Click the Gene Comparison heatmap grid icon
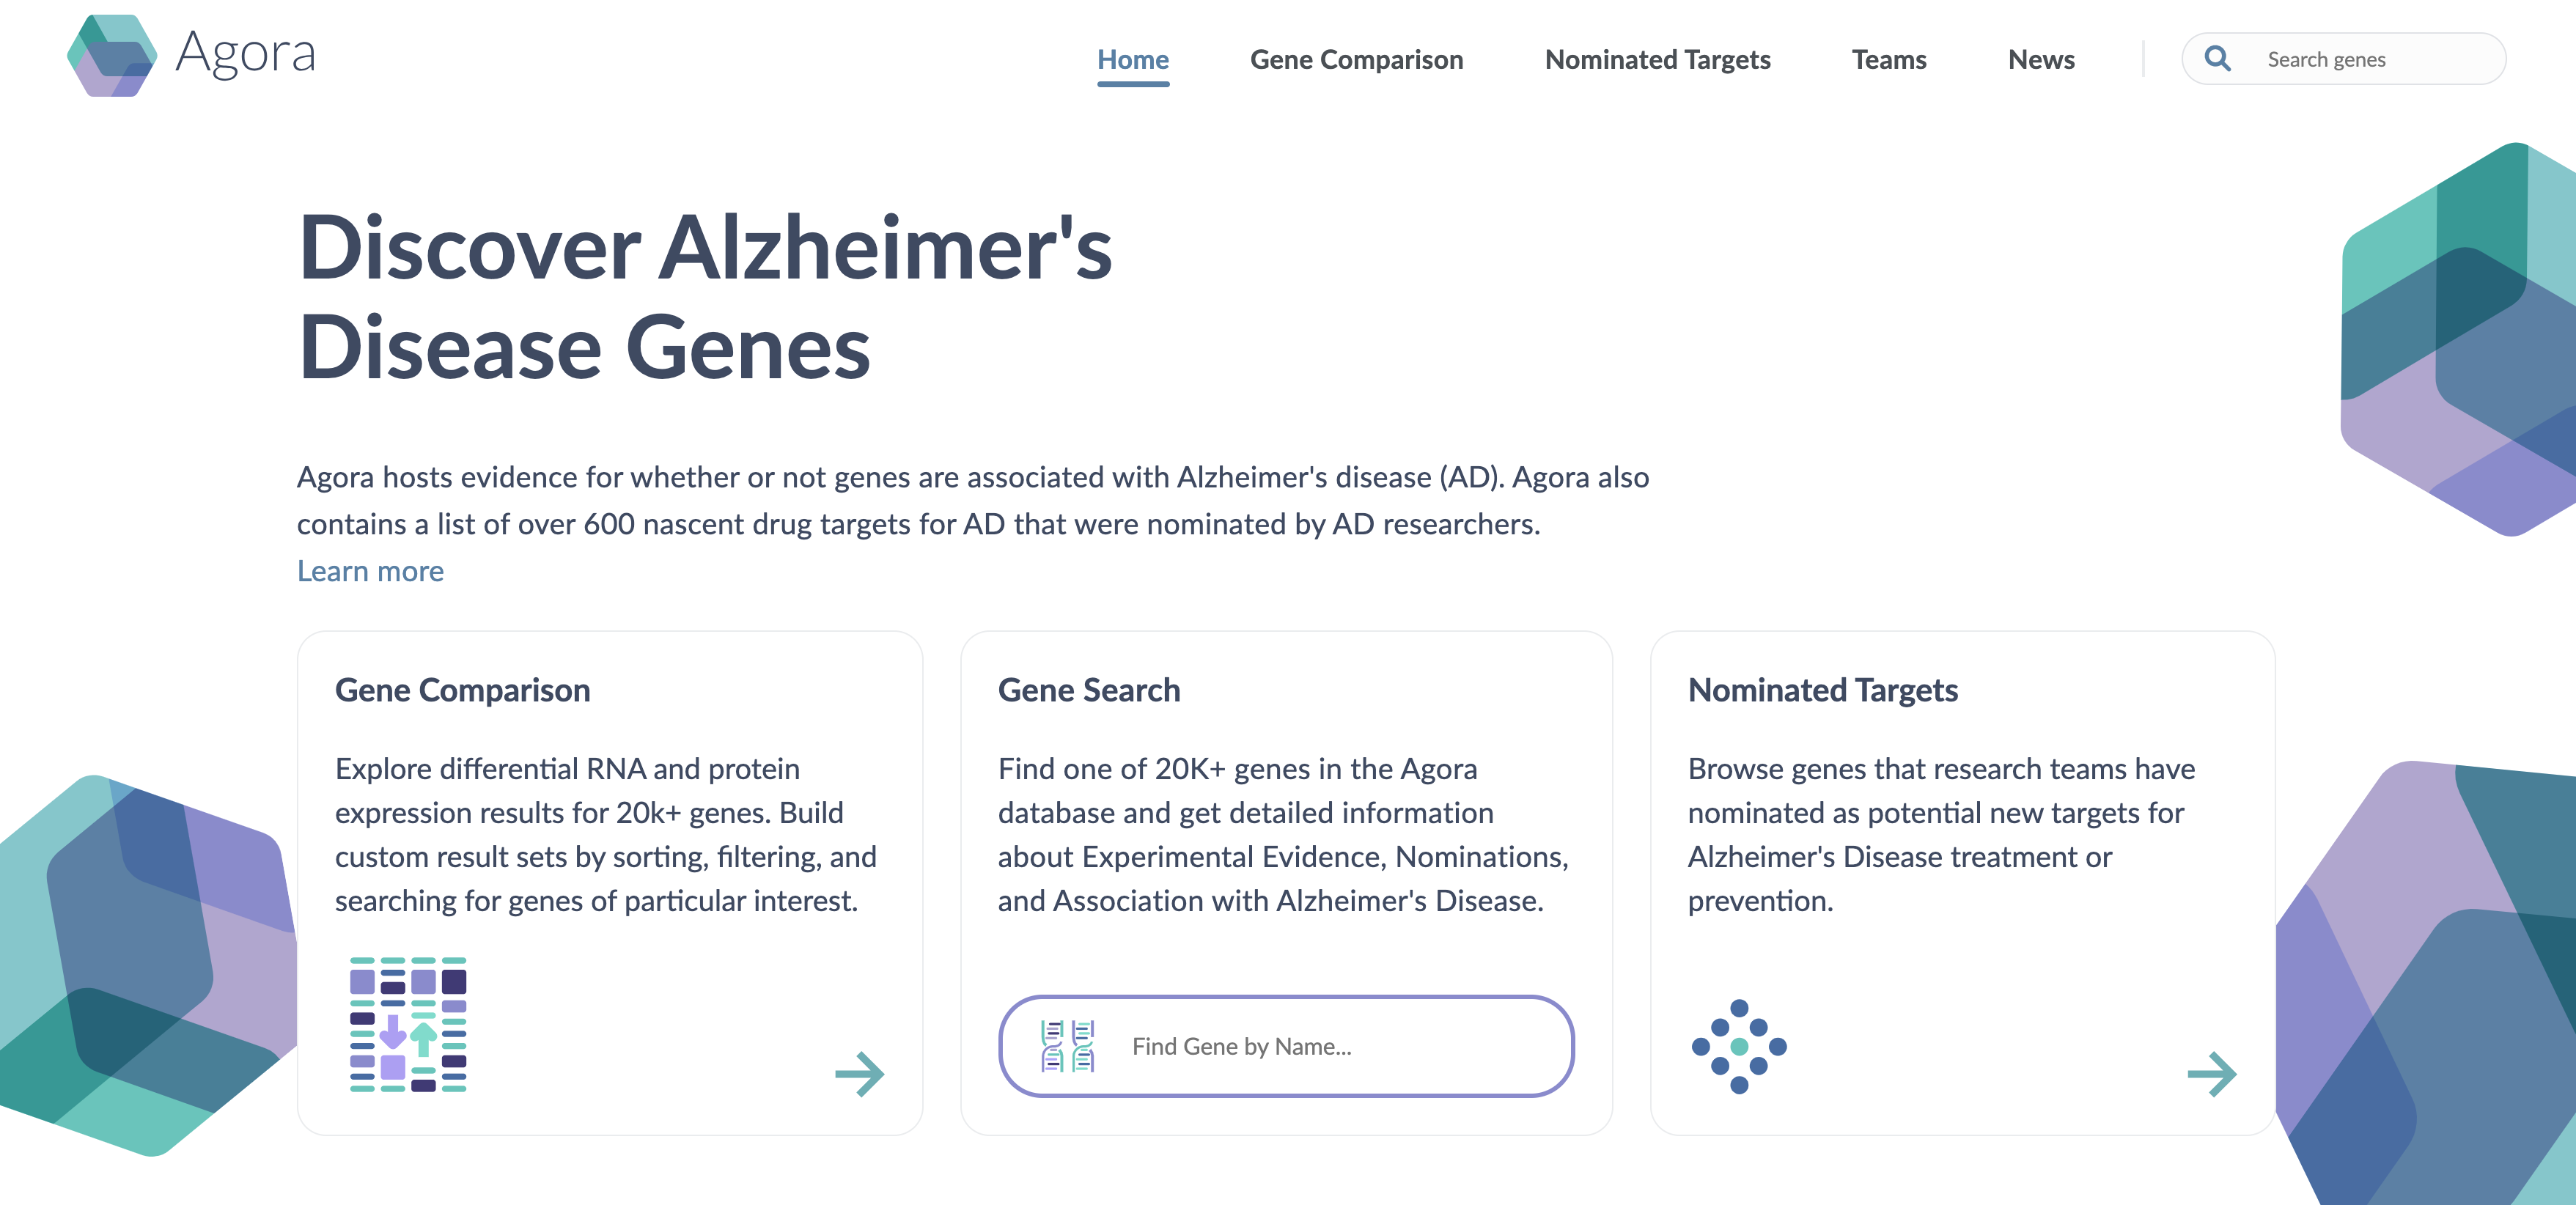The image size is (2576, 1205). point(408,1024)
